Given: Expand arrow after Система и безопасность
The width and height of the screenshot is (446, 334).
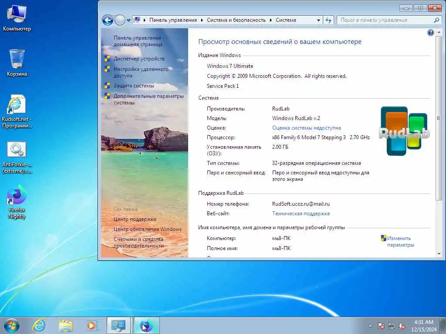Looking at the screenshot, I should coord(271,20).
